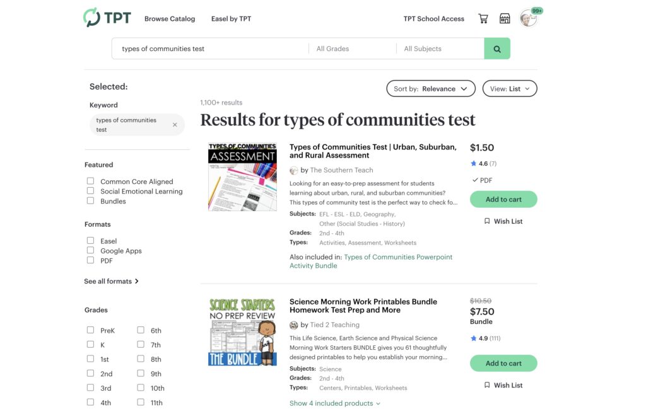Click the green search magnifier button
Viewport: 646px width, 409px height.
tap(497, 49)
